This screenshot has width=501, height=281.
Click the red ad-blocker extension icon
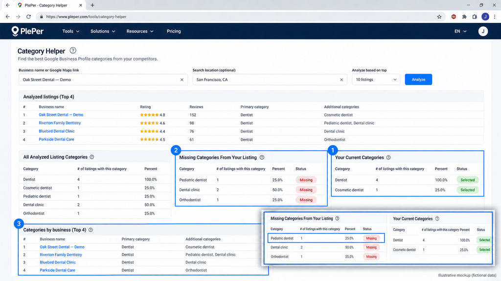pyautogui.click(x=454, y=17)
